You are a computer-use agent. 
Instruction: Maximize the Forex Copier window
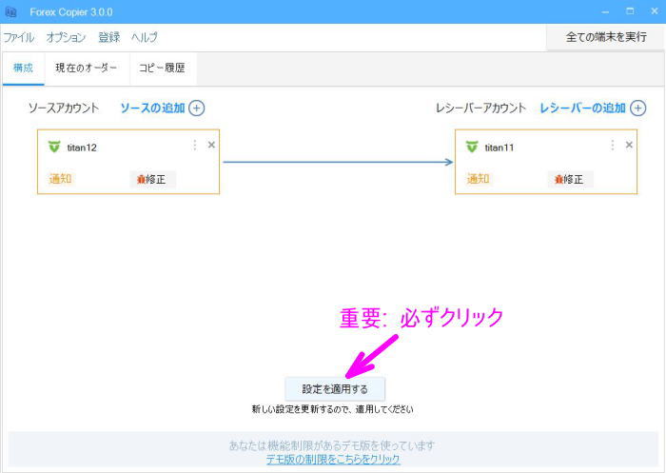tap(630, 11)
